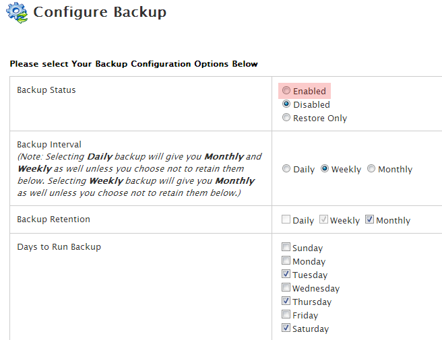The height and width of the screenshot is (340, 442).
Task: Enable backup on Monday
Action: click(286, 261)
